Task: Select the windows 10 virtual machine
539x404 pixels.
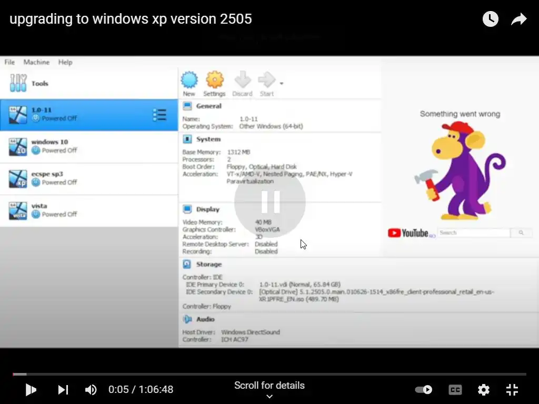Action: coord(88,147)
